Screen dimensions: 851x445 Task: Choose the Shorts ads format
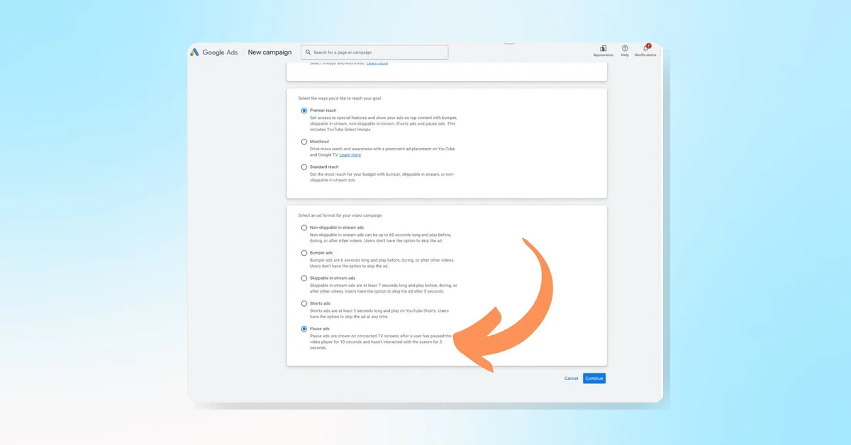[x=304, y=303]
